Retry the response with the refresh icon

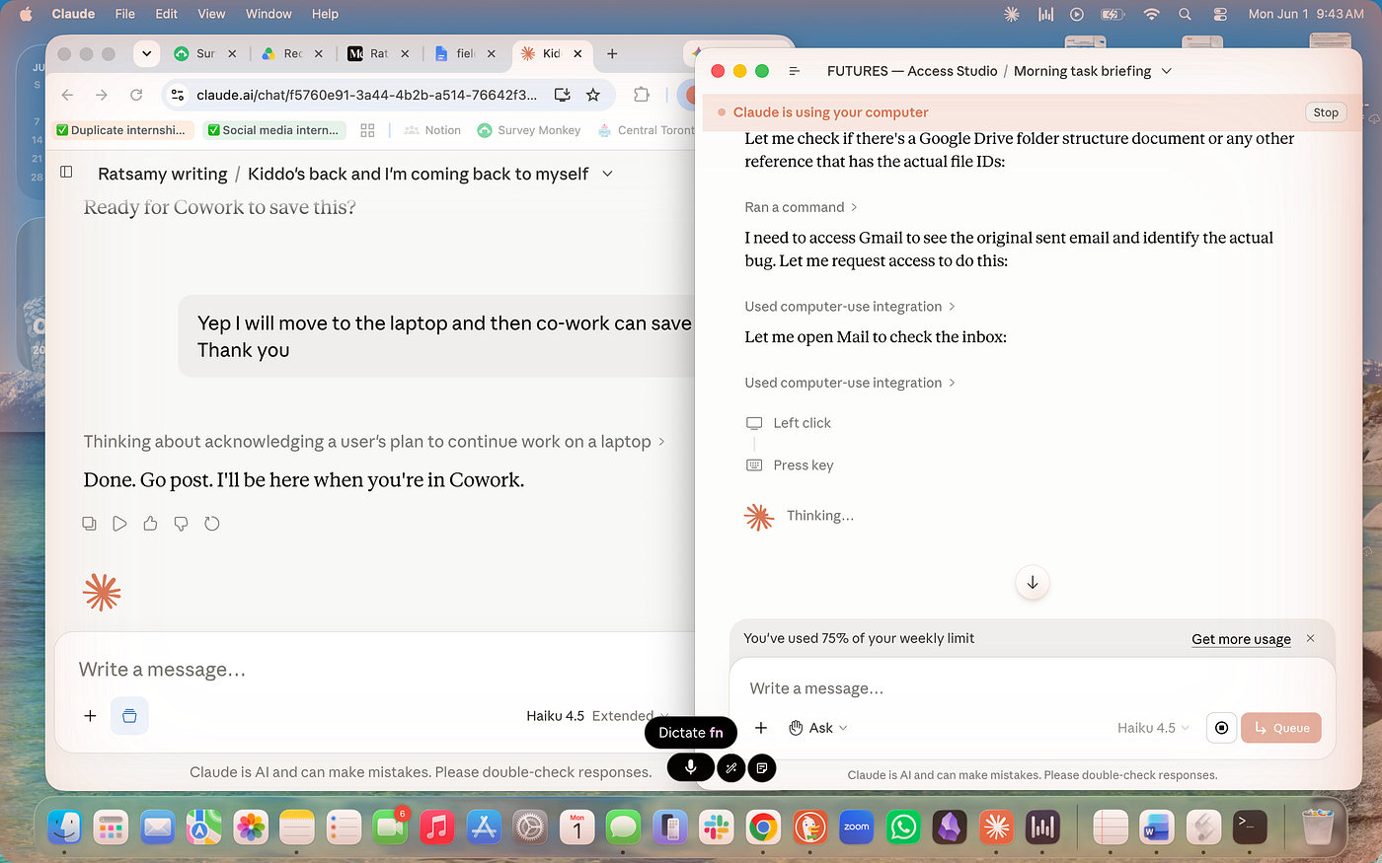click(x=211, y=524)
